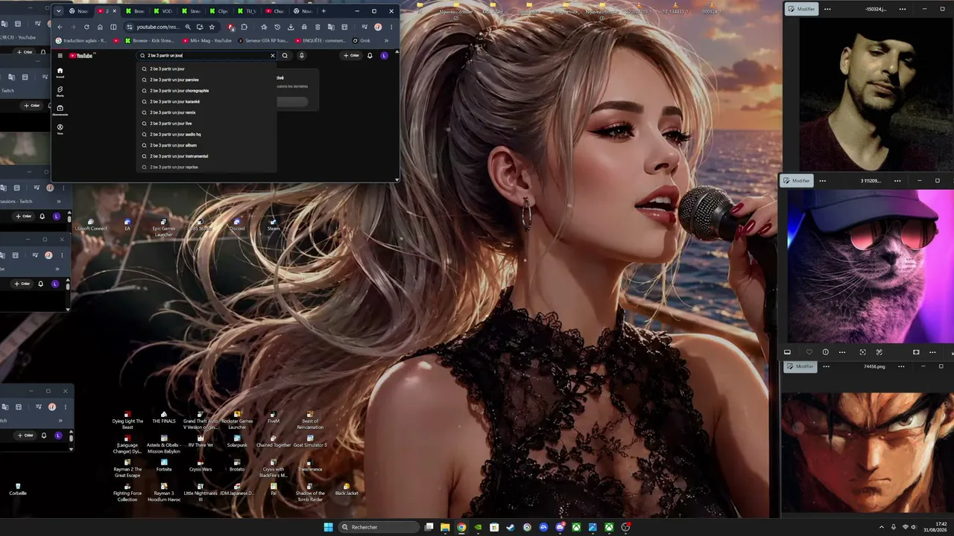
Task: Open the Browse - Kick Strea bookmark
Action: pos(151,41)
